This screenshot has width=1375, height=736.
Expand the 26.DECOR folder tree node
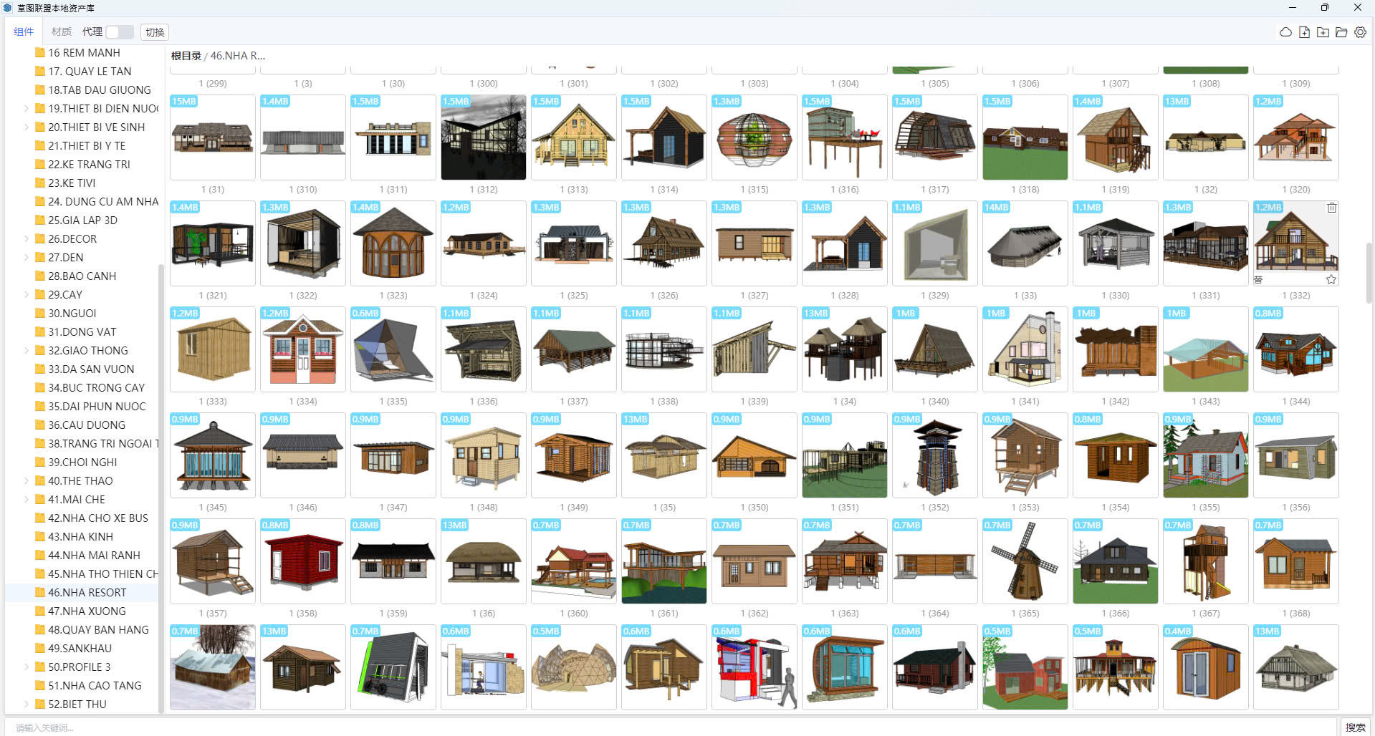[27, 239]
